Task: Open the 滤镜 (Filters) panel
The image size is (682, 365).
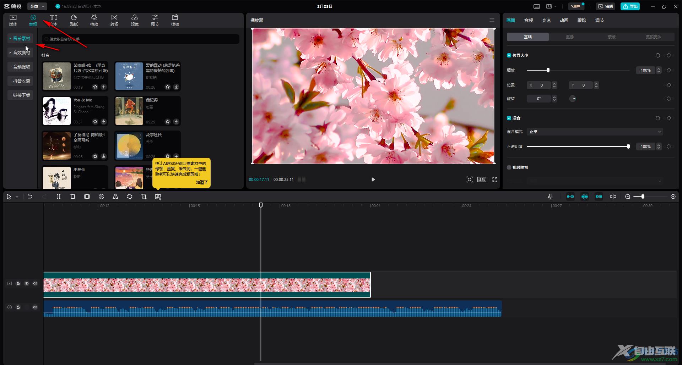Action: (x=135, y=20)
